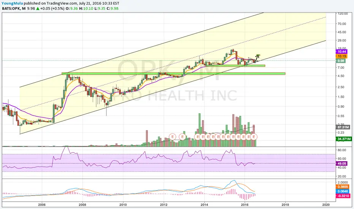
Task: Select the long green support zone near 4.50
Action: [173, 73]
